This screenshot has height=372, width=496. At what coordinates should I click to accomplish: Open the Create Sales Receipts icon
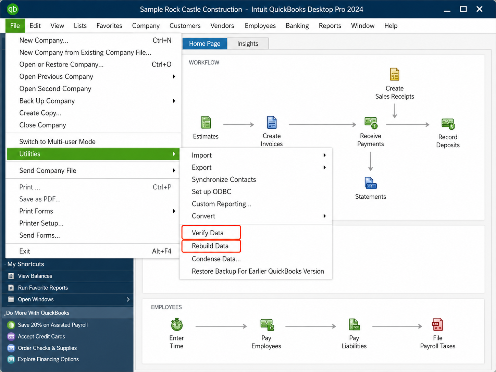click(395, 74)
